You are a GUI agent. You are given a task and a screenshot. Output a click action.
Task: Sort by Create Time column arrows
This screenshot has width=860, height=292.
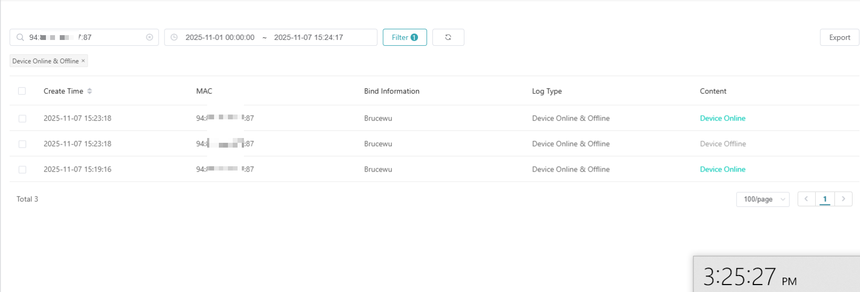coord(90,91)
